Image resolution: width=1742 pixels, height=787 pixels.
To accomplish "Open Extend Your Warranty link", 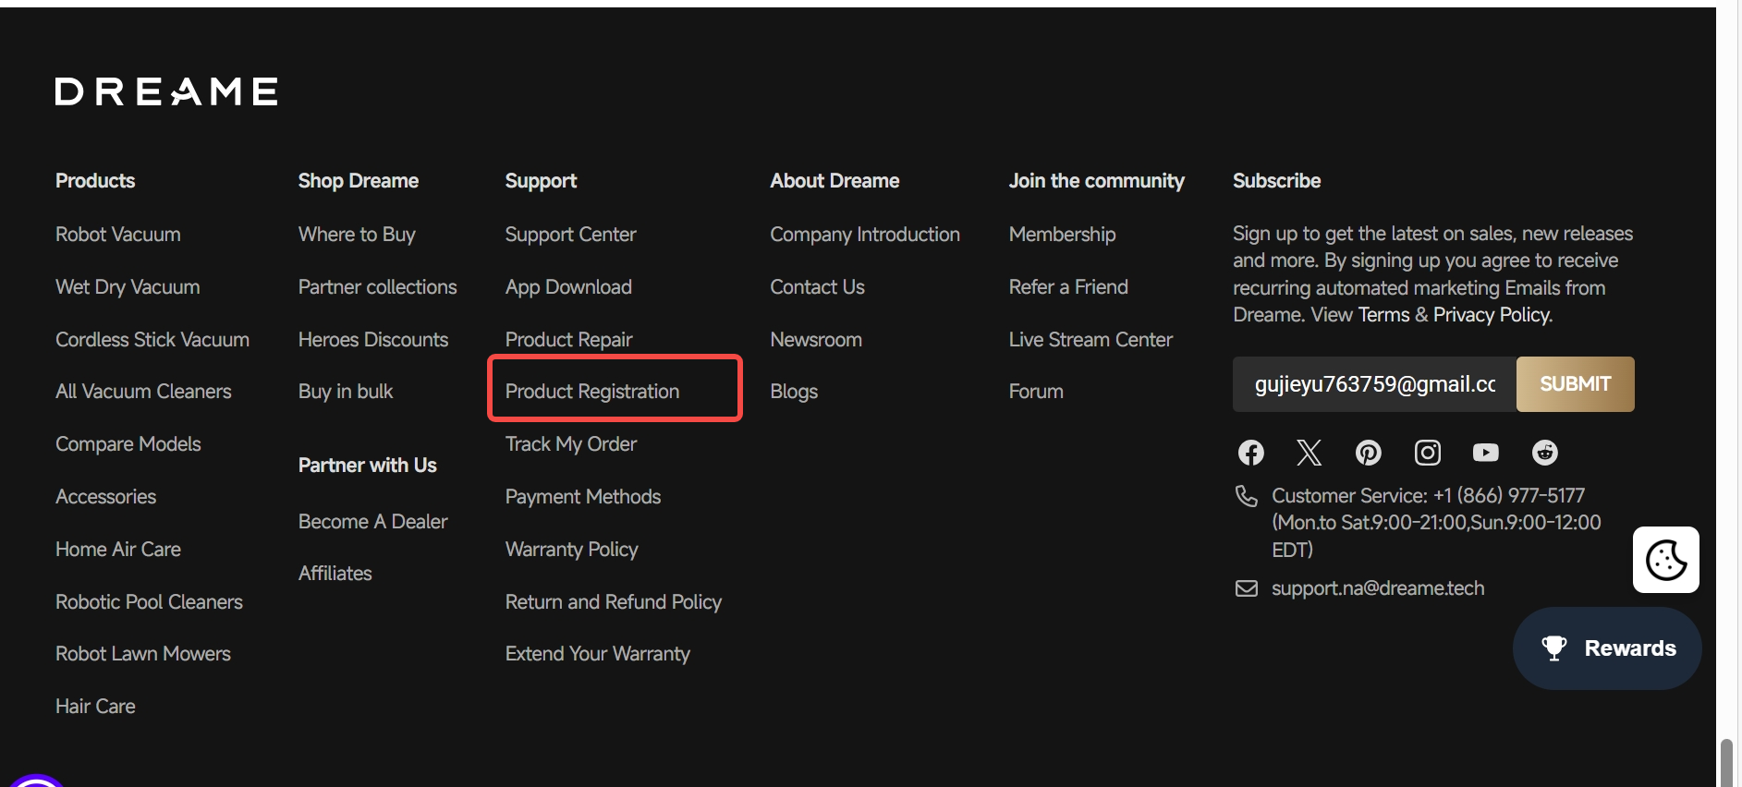I will tap(598, 654).
